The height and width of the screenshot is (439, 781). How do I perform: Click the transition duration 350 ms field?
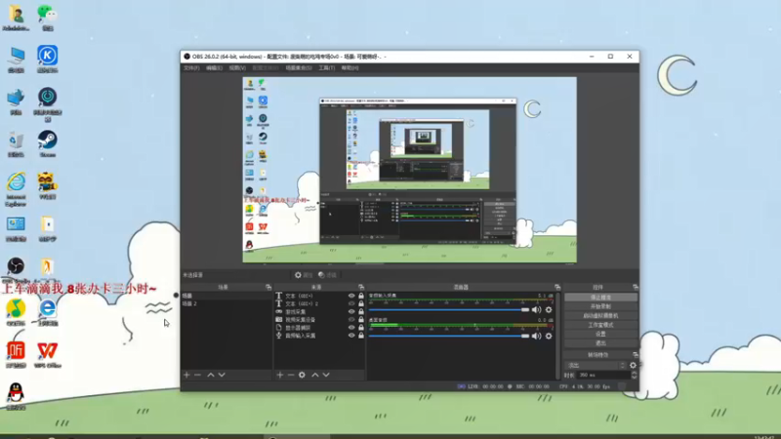pos(603,376)
